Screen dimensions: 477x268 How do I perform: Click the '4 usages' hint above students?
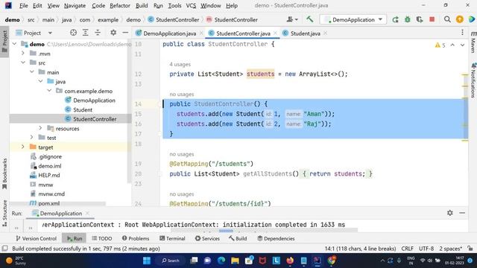click(180, 65)
